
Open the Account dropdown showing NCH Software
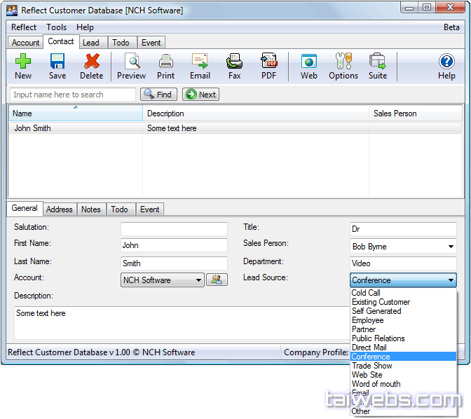198,280
